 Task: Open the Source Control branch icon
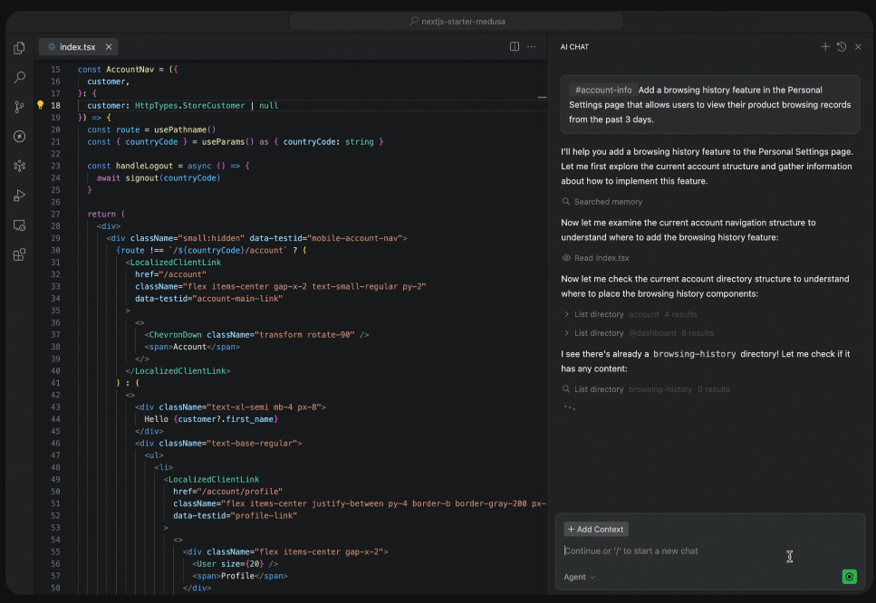(19, 107)
